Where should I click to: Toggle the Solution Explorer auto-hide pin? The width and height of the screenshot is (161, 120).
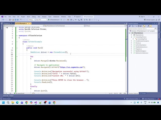pyautogui.click(x=155, y=23)
